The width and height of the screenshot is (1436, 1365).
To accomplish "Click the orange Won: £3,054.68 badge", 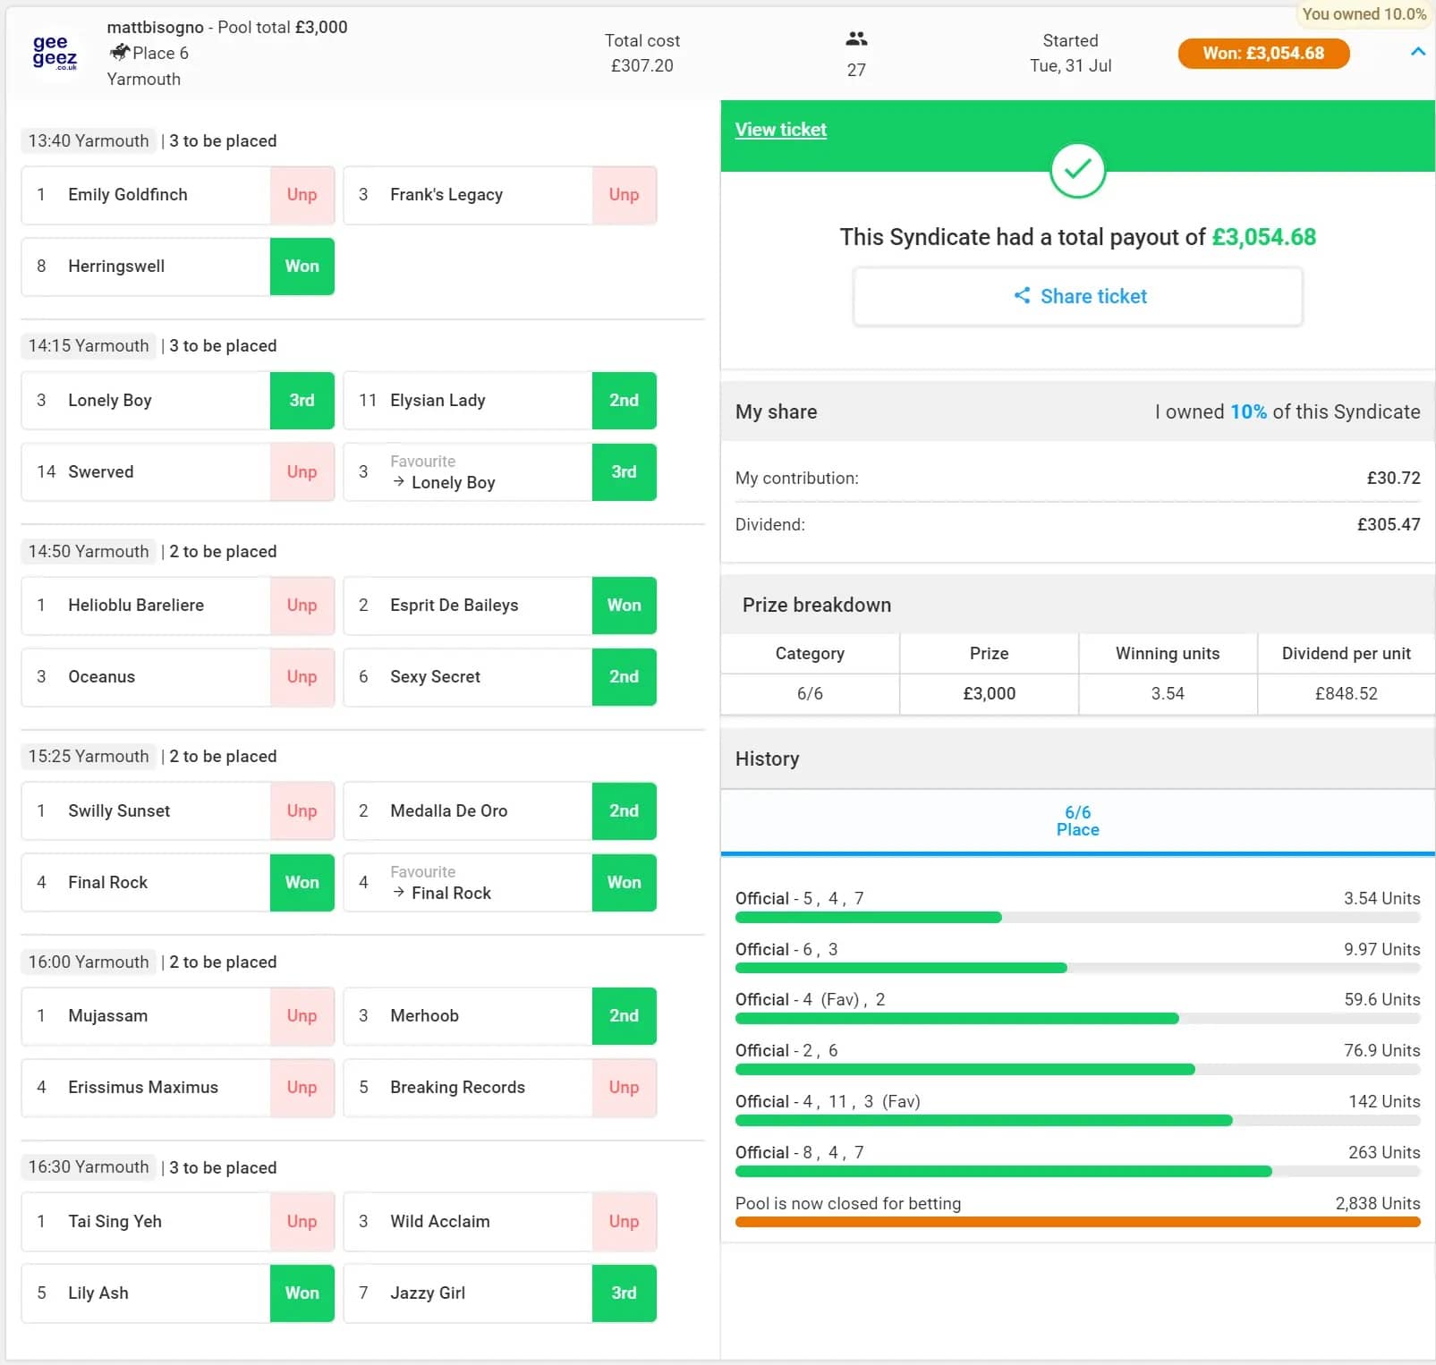I will 1262,54.
